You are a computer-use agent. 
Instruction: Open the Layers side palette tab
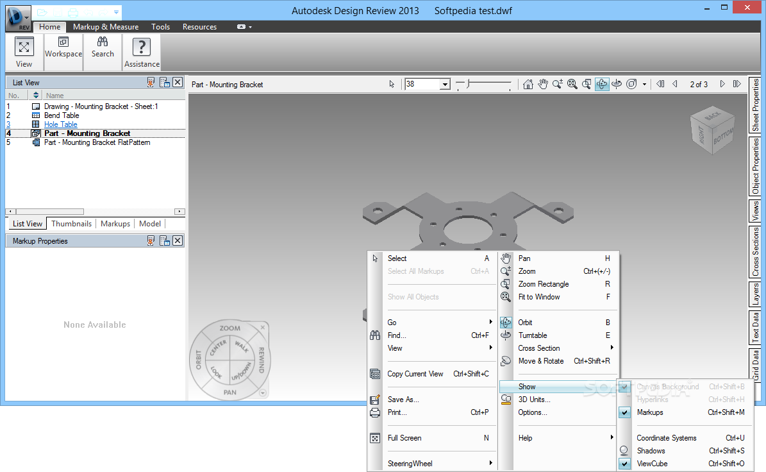point(755,294)
